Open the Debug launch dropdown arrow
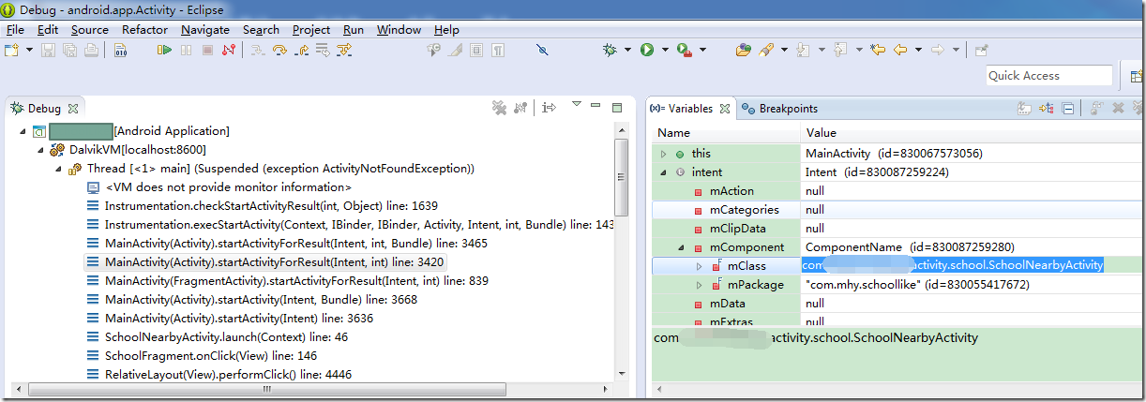This screenshot has width=1146, height=402. tap(626, 50)
